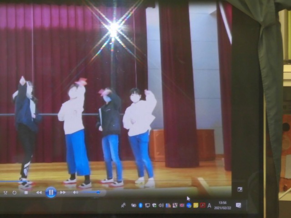
Task: Click the V-shaped app tray icon
Action: (x=175, y=205)
